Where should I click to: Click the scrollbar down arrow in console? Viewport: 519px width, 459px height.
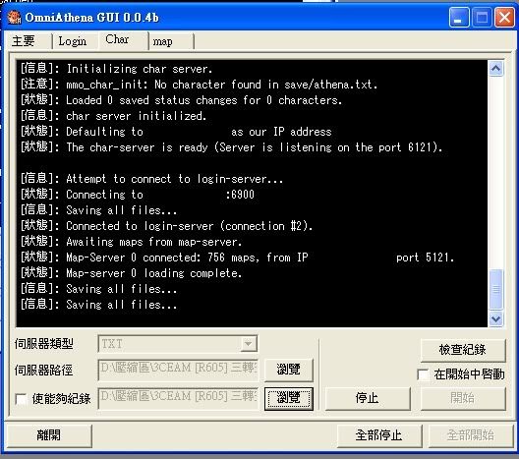point(495,319)
